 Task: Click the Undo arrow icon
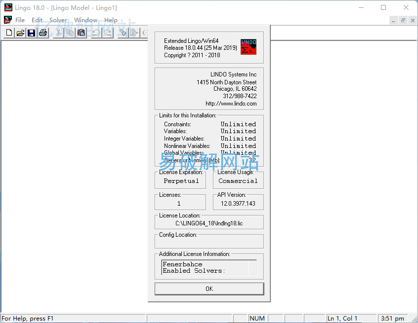tap(96, 33)
